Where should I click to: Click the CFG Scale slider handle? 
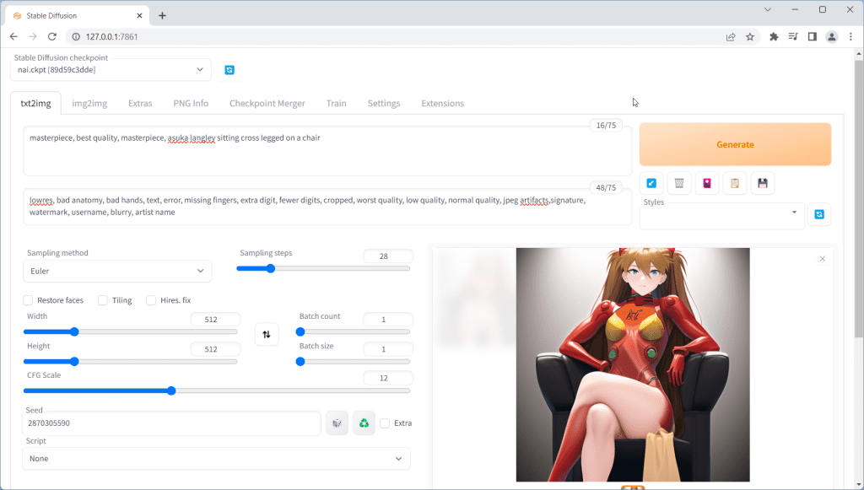coord(171,390)
